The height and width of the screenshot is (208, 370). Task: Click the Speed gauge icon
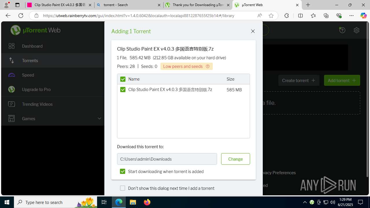[12, 75]
